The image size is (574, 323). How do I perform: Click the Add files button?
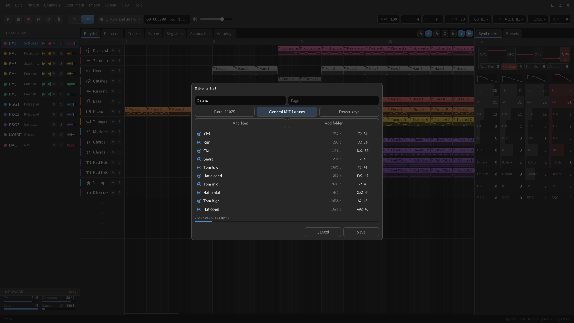coord(240,123)
